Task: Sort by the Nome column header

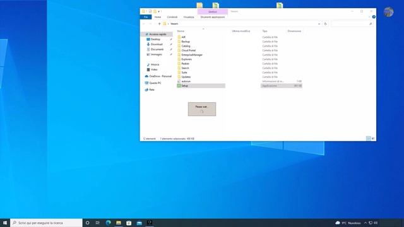Action: coord(181,31)
